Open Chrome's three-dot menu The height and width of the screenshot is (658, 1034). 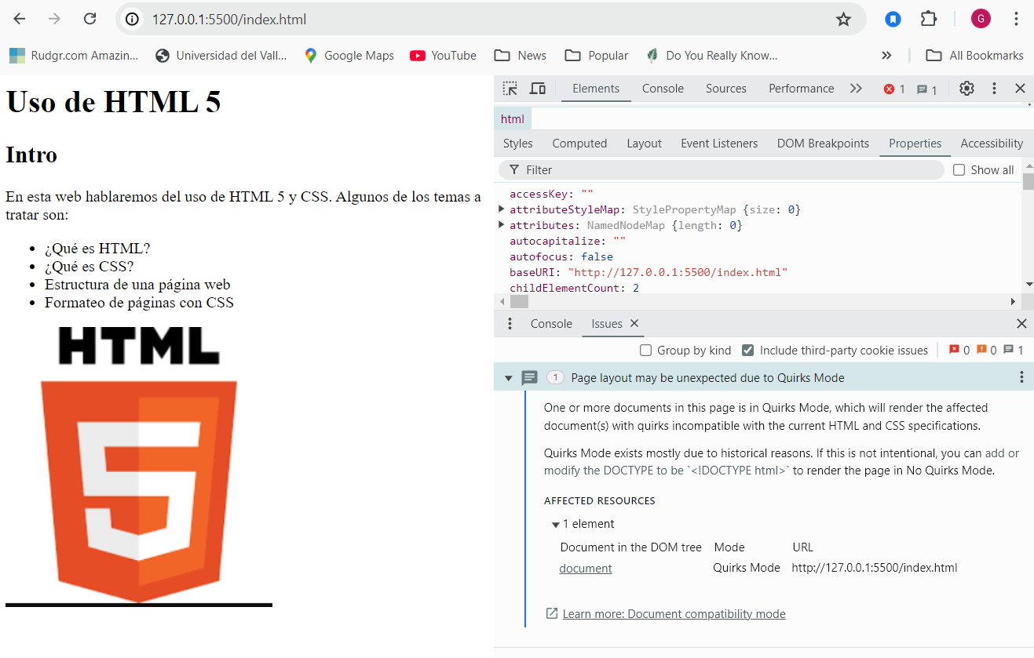[1016, 19]
